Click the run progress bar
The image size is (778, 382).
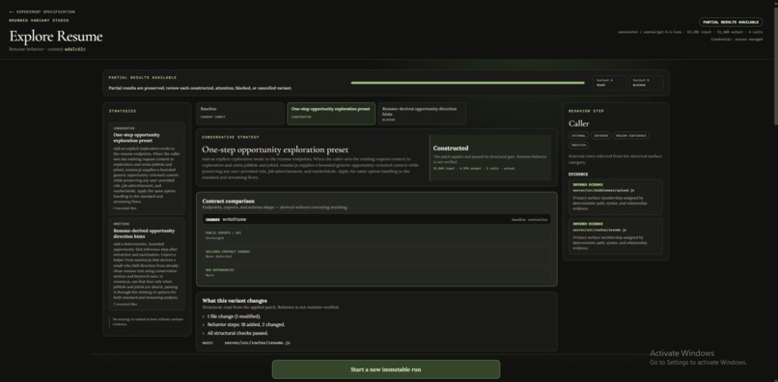467,83
